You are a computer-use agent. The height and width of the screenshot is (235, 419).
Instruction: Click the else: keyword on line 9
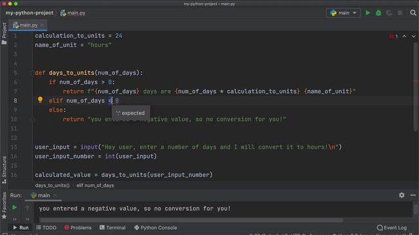click(57, 110)
